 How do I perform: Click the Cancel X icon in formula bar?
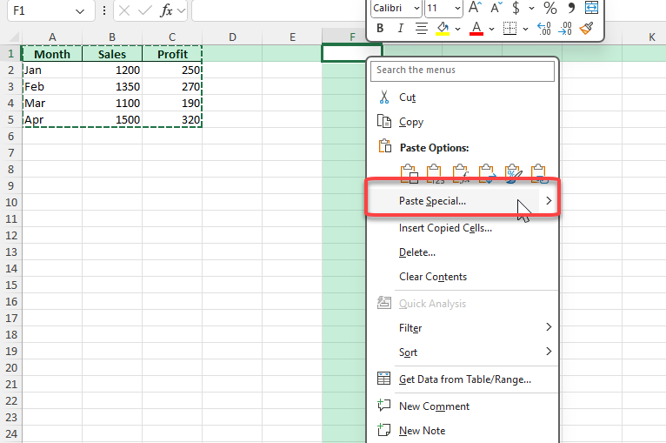(x=124, y=10)
